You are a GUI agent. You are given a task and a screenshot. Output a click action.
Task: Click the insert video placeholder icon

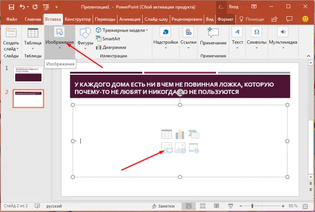pos(194,148)
